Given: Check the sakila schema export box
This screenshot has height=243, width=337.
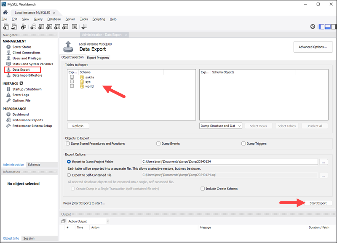Looking at the screenshot, I should click(72, 77).
